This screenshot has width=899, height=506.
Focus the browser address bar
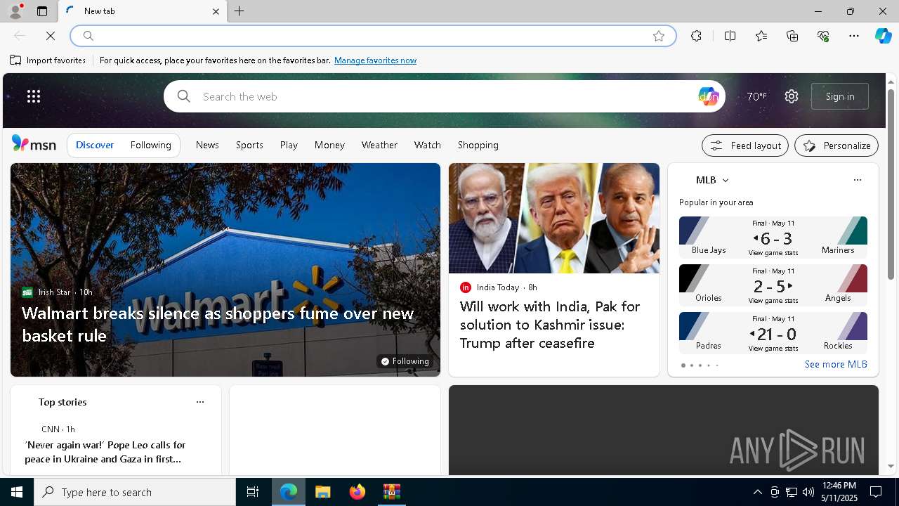(x=372, y=36)
